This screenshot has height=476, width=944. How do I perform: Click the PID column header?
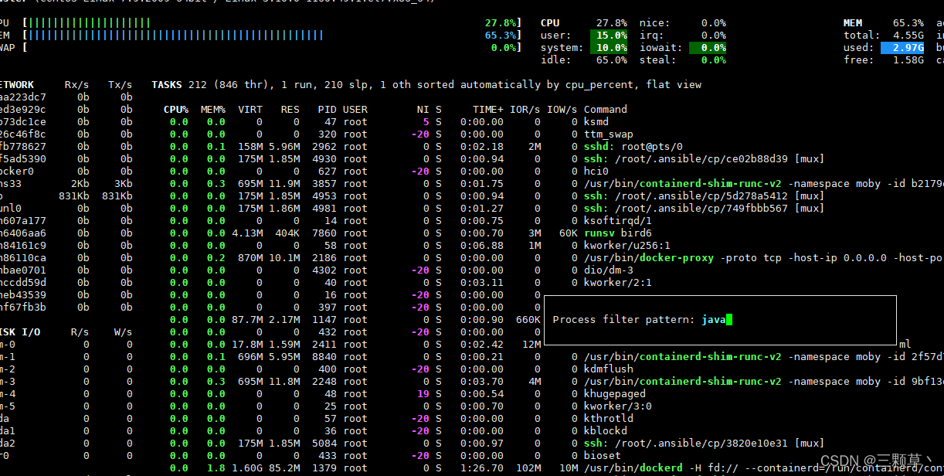(x=328, y=110)
